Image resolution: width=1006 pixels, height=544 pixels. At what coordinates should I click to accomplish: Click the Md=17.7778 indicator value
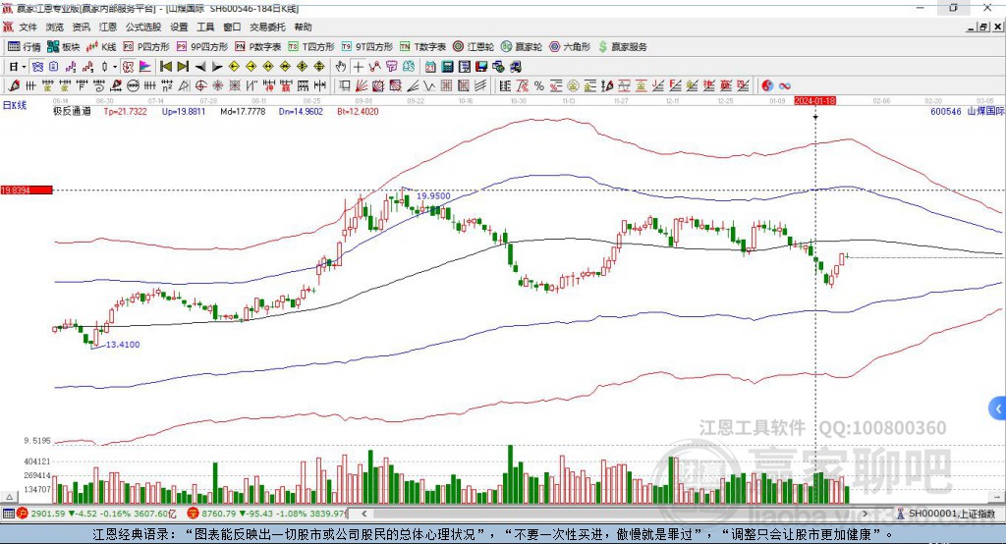coord(243,111)
